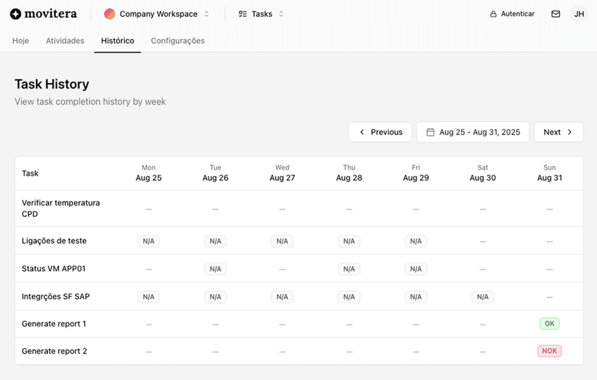Click the JH profile avatar badge
Image resolution: width=597 pixels, height=380 pixels.
[579, 13]
